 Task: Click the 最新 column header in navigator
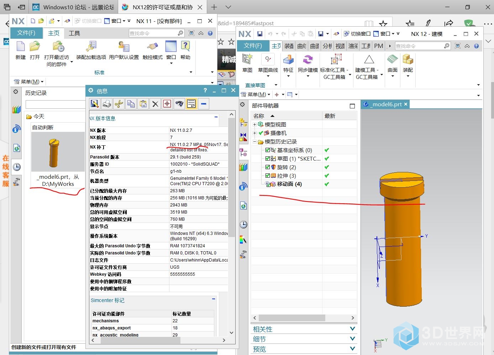click(x=340, y=116)
